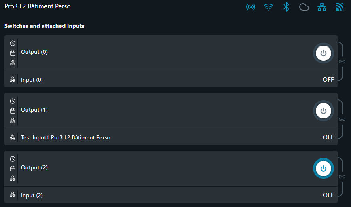Click the link icon joining Output (1) and its input
351x207 pixels.
(342, 119)
